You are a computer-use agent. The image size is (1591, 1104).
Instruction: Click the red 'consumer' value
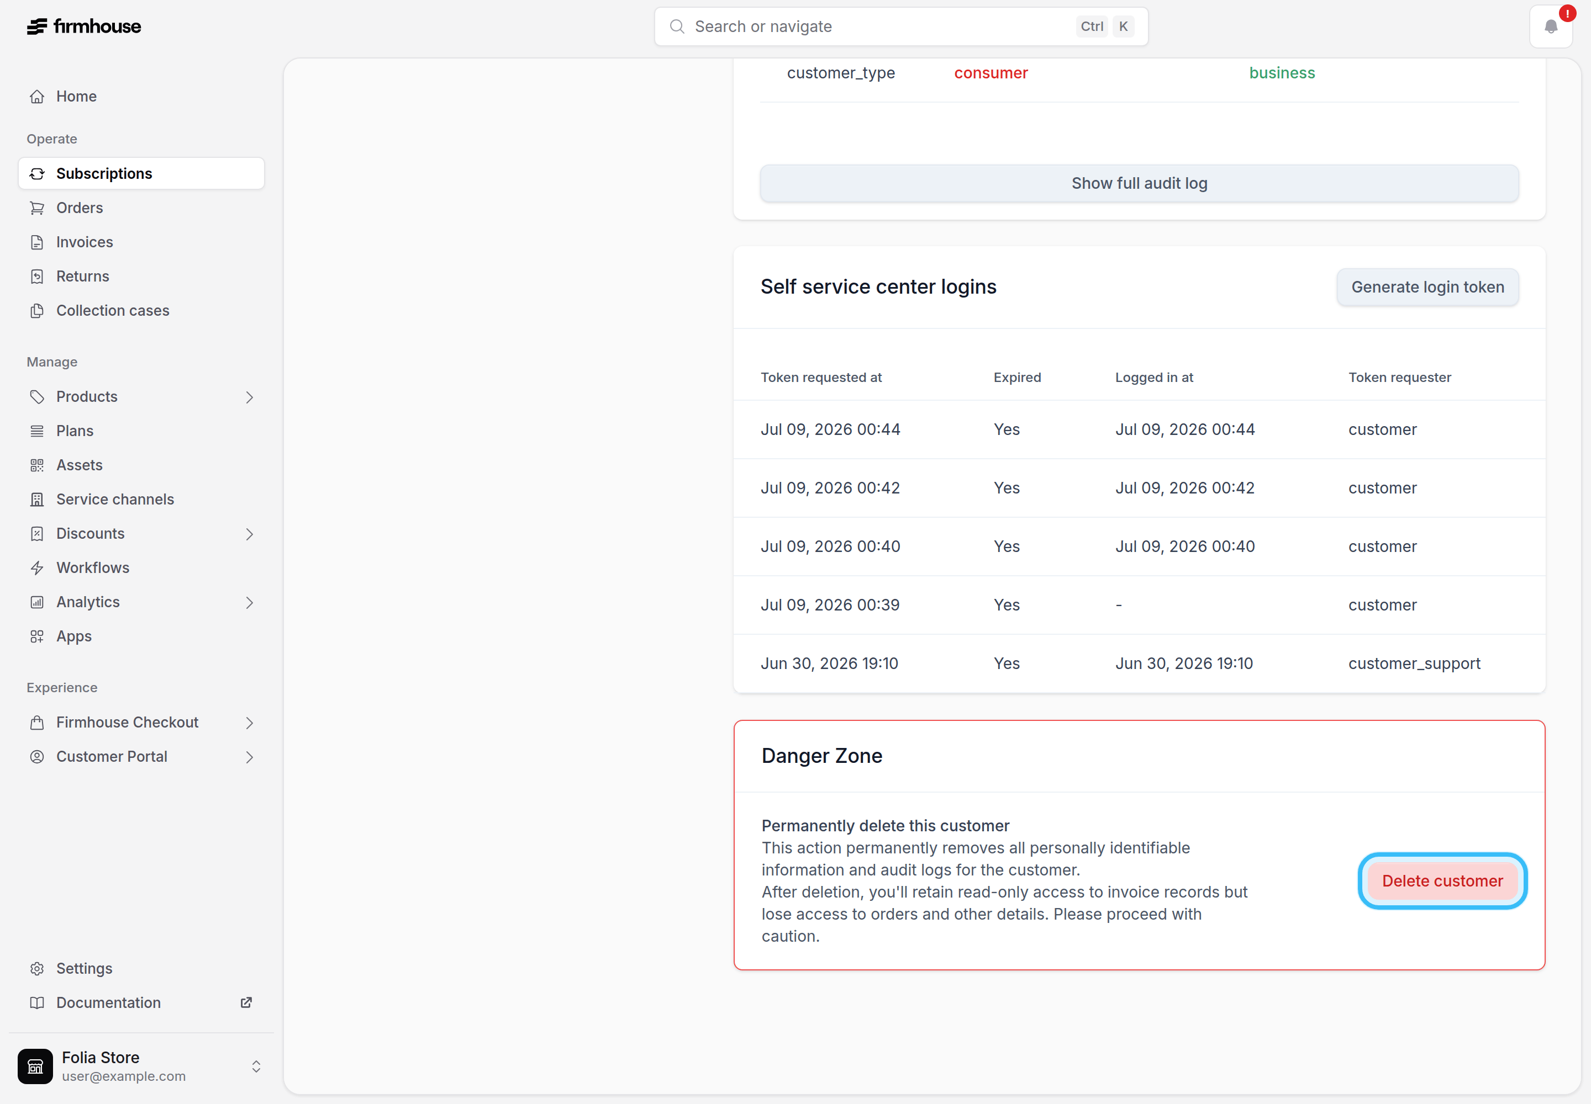click(x=991, y=73)
